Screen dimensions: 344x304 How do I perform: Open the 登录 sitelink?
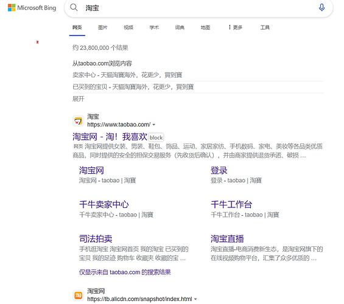219,170
